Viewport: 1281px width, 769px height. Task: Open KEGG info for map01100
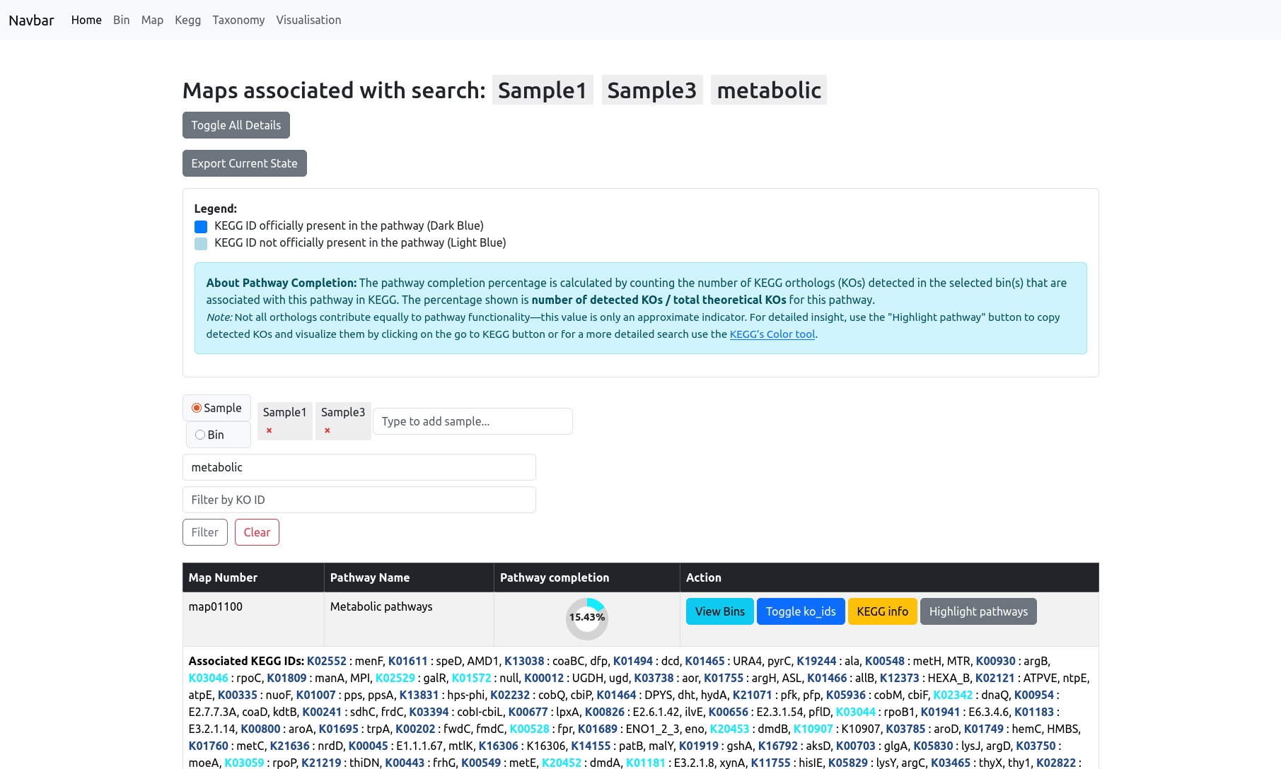click(x=882, y=611)
